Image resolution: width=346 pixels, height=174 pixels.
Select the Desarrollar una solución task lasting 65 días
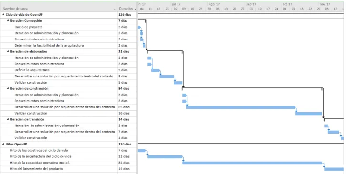[64, 107]
